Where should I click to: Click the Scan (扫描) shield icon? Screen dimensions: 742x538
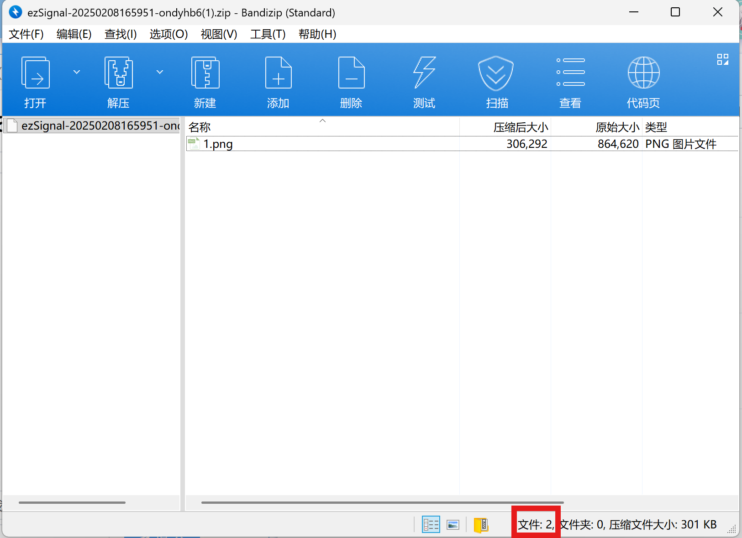click(496, 73)
